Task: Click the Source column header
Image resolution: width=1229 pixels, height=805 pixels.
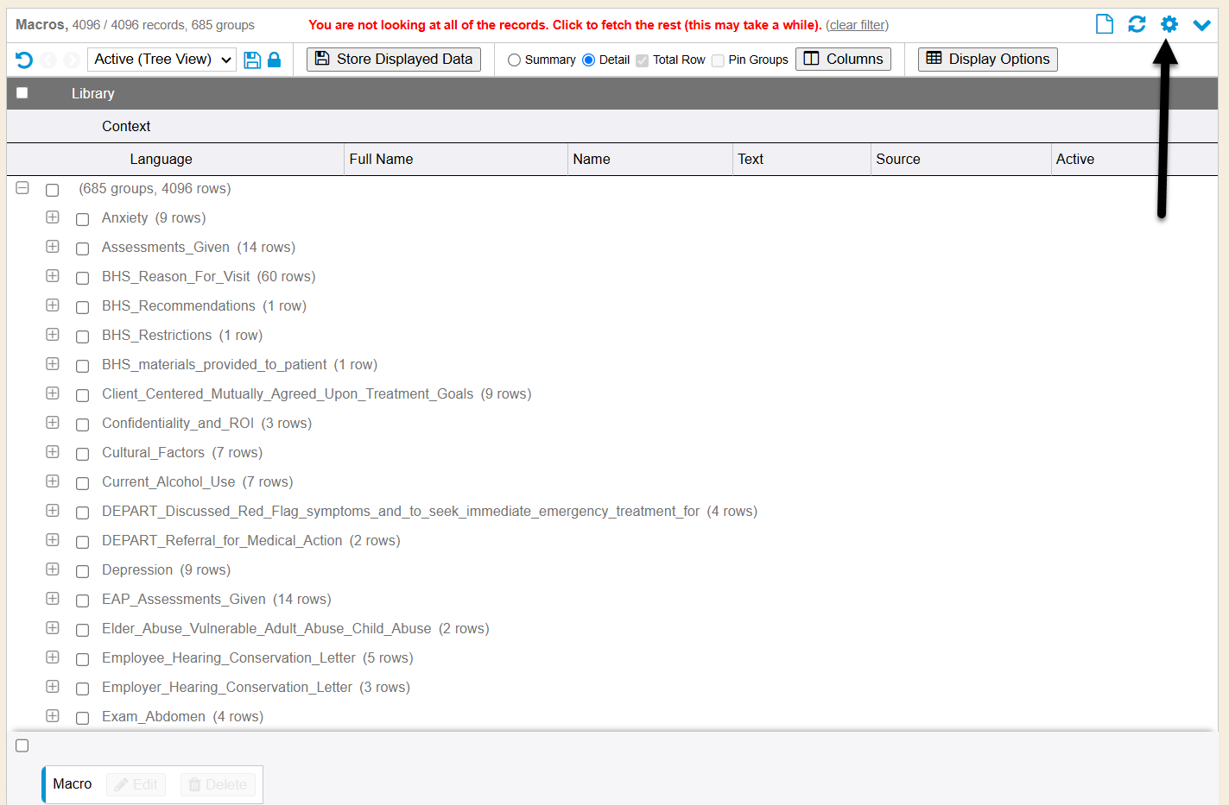Action: pyautogui.click(x=897, y=159)
